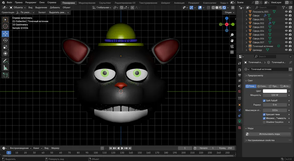Viewport: 294px width, 161px height.
Task: Expand the Точечный источник outliner row
Action: [246, 46]
